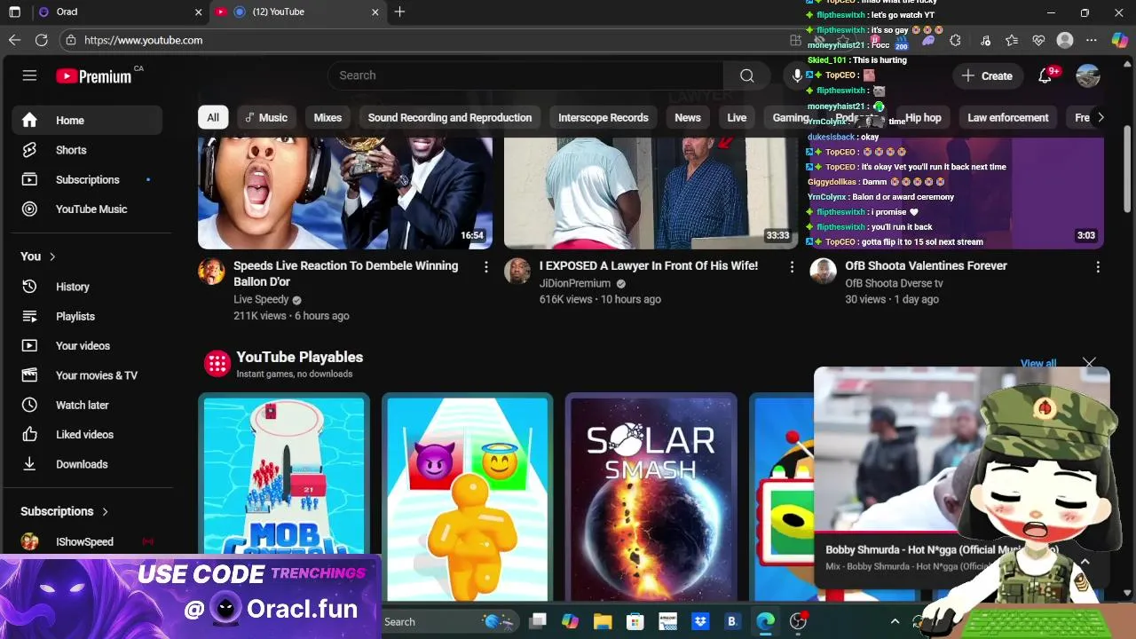This screenshot has height=639, width=1136.
Task: Click the YouTube Premium logo
Action: [x=95, y=76]
